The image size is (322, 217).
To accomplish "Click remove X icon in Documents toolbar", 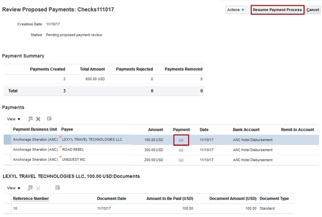I will tap(38, 188).
